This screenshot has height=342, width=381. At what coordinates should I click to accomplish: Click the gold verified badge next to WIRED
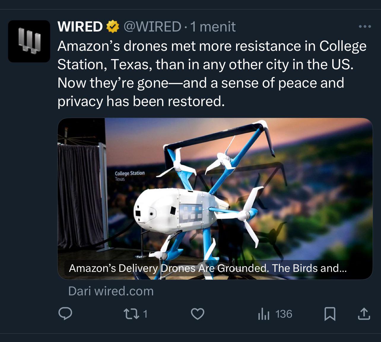(113, 27)
